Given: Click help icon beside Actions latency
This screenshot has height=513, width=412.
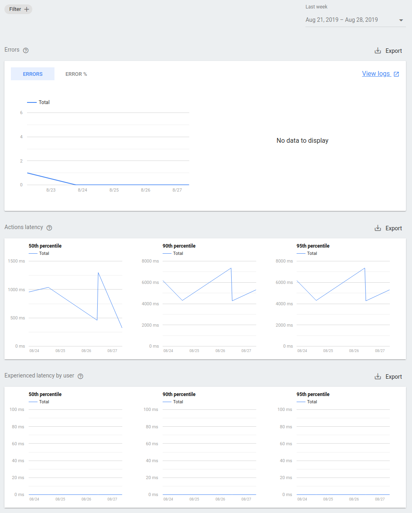Looking at the screenshot, I should tap(49, 228).
